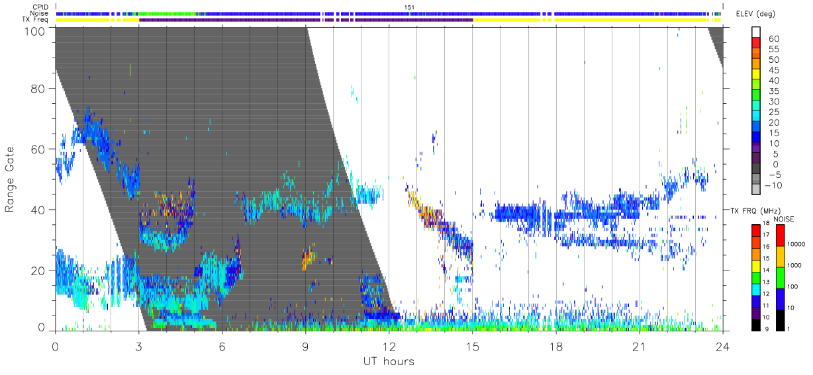Pick the red segment of ELEV colorbar
This screenshot has width=813, height=375.
tap(756, 42)
